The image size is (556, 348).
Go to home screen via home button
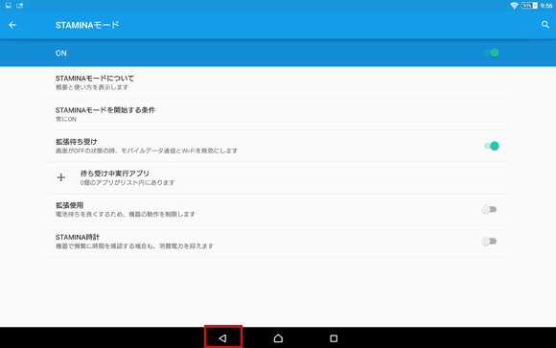tap(278, 338)
